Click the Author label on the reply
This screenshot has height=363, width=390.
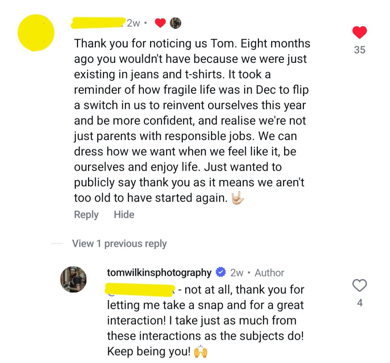coord(269,273)
